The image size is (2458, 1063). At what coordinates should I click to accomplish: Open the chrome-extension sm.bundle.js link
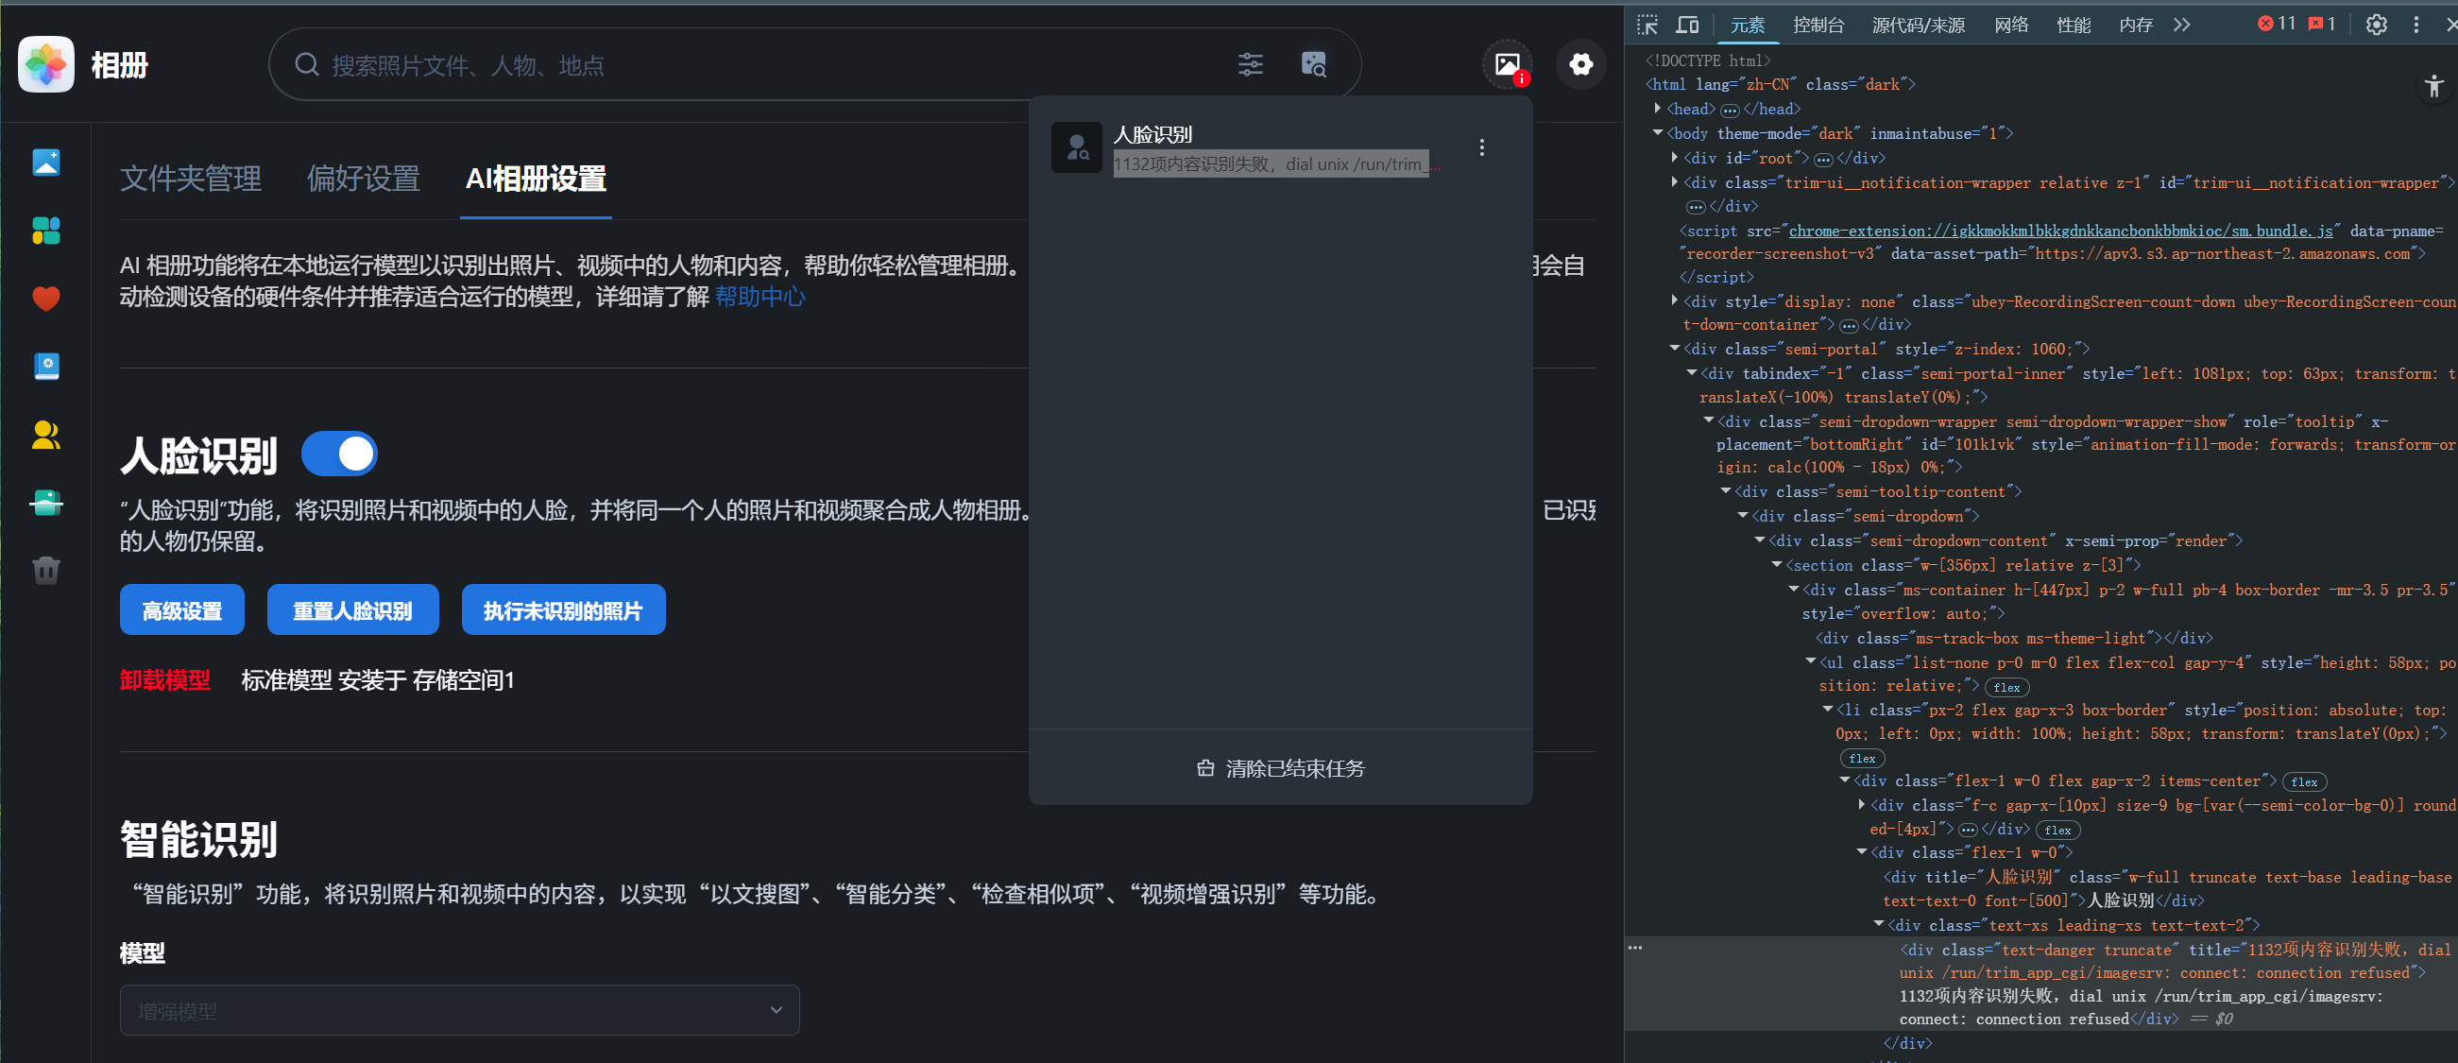click(x=2060, y=230)
